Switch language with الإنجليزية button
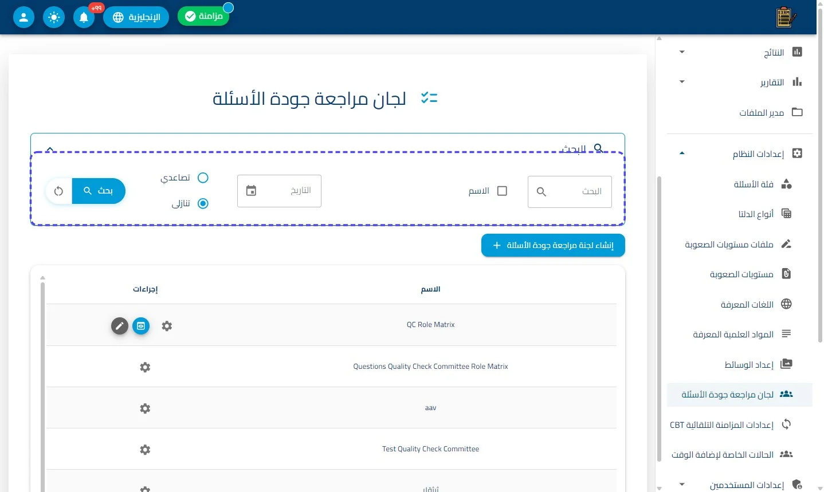This screenshot has width=824, height=492. [136, 17]
